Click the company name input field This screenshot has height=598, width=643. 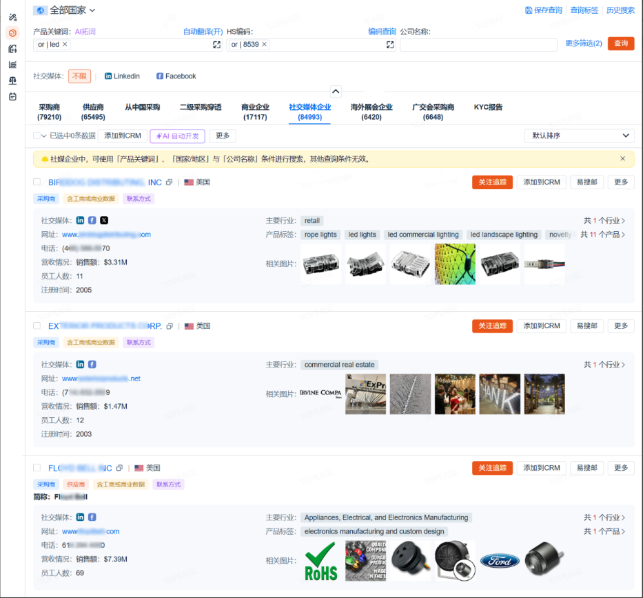coord(478,45)
